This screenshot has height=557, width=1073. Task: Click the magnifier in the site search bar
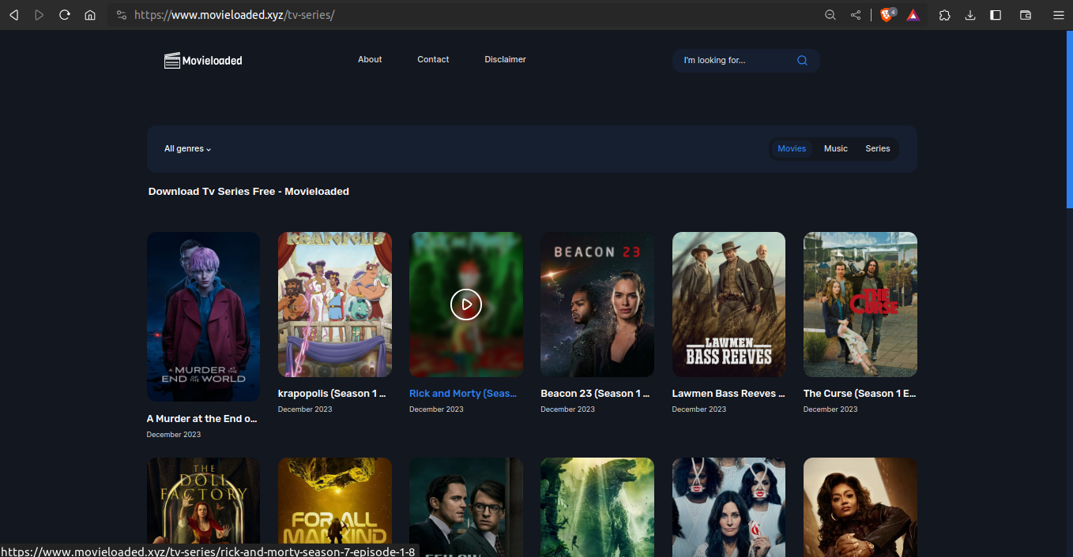pyautogui.click(x=802, y=60)
